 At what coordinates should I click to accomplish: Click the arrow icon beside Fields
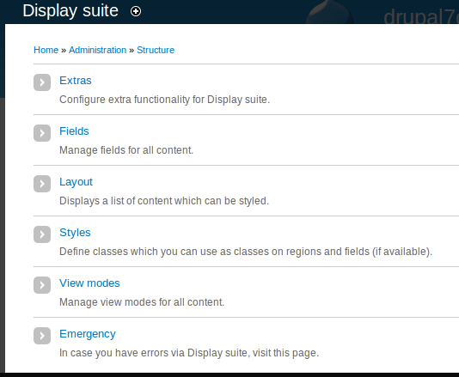tap(42, 133)
